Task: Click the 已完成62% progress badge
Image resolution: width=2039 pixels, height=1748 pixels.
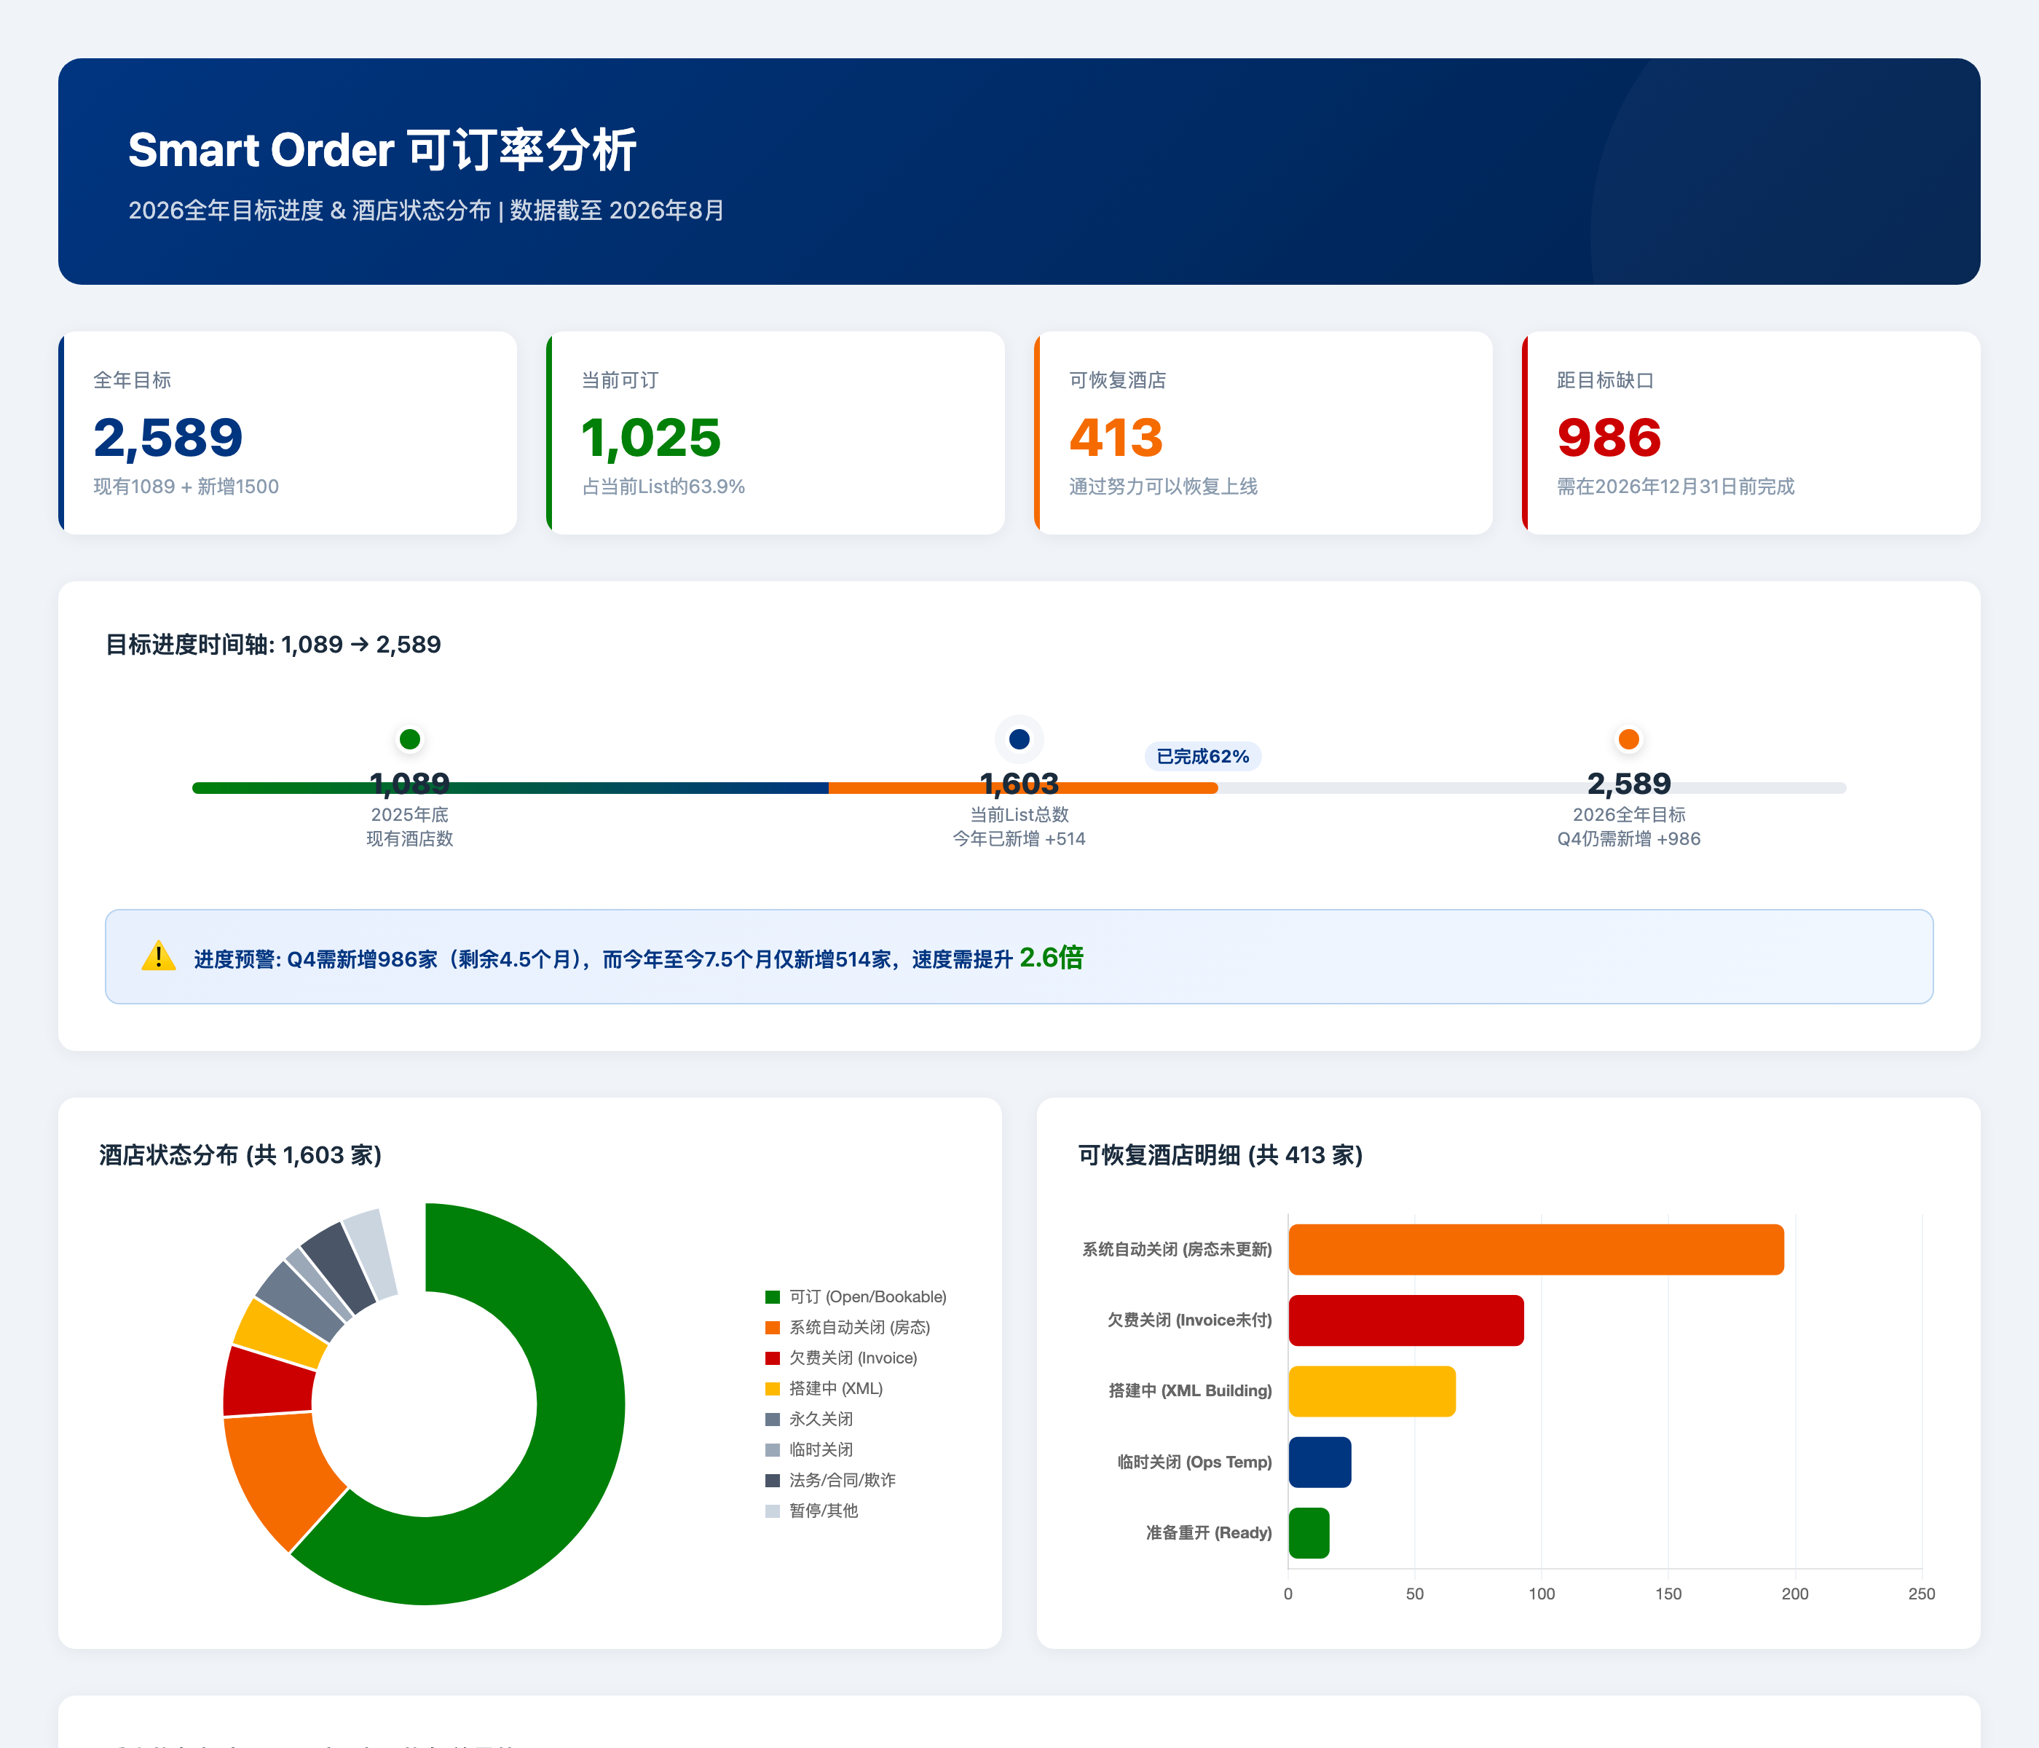Action: pos(1202,756)
